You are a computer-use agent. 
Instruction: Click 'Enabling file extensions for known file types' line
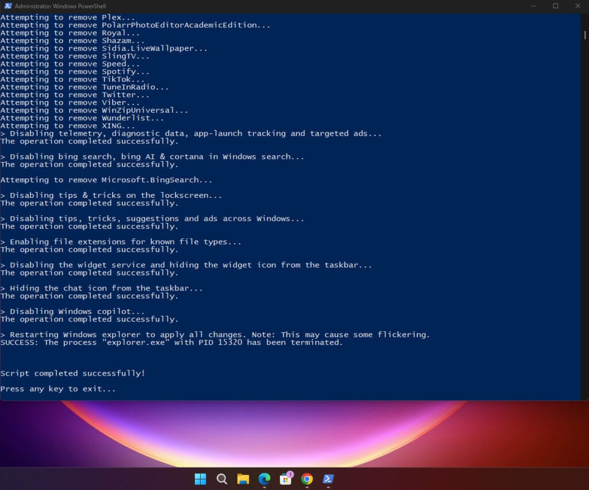pyautogui.click(x=121, y=242)
